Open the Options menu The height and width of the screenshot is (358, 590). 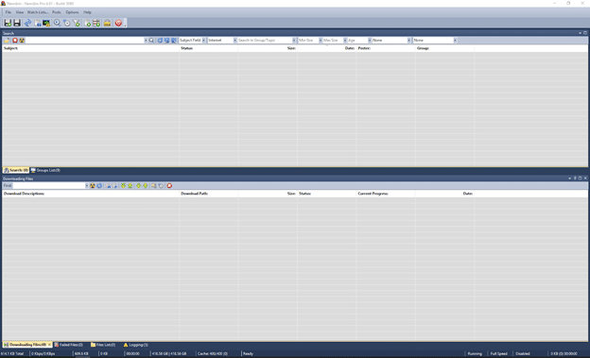[72, 12]
